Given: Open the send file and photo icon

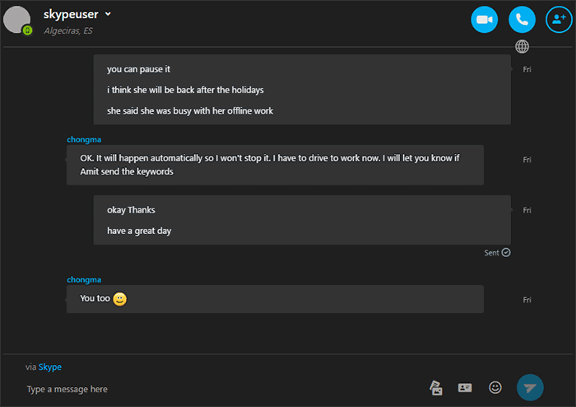Looking at the screenshot, I should (x=436, y=388).
